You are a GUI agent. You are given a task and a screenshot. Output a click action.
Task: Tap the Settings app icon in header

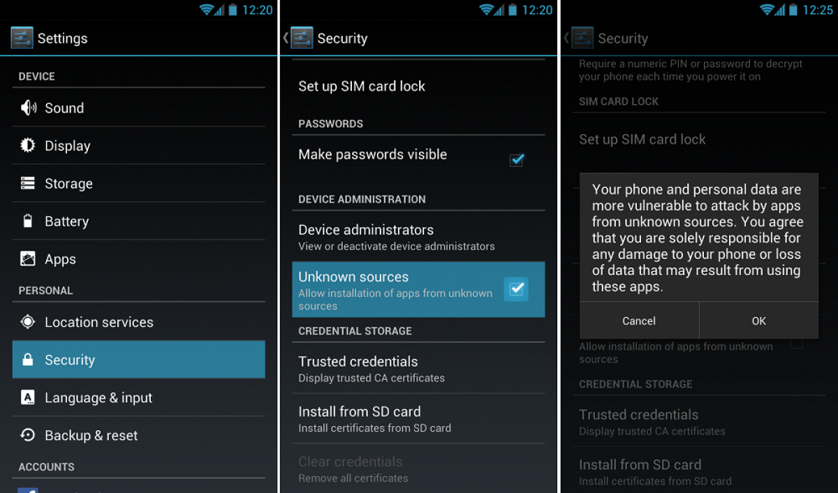tap(22, 38)
